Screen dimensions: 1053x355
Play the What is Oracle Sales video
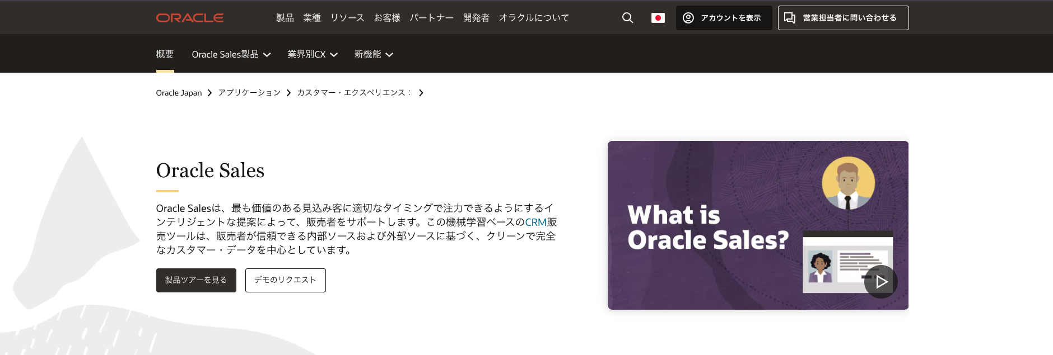click(x=880, y=282)
